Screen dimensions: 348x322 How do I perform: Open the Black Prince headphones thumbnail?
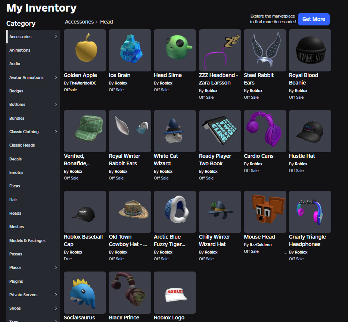tap(130, 292)
